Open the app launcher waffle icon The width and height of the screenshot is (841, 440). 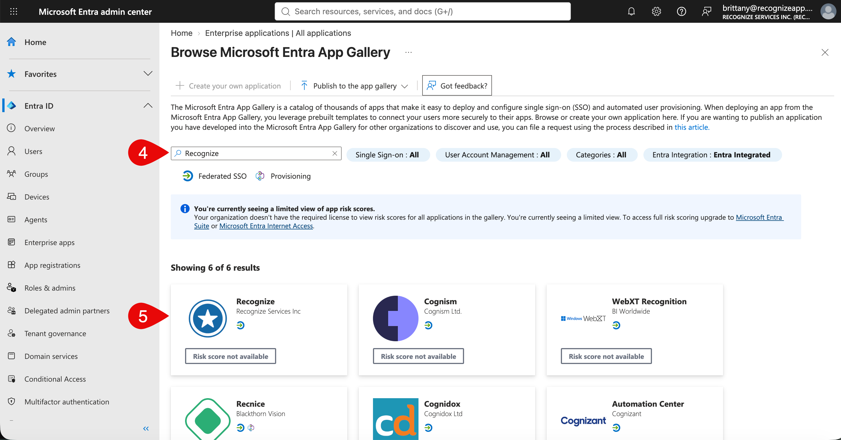[x=13, y=12]
